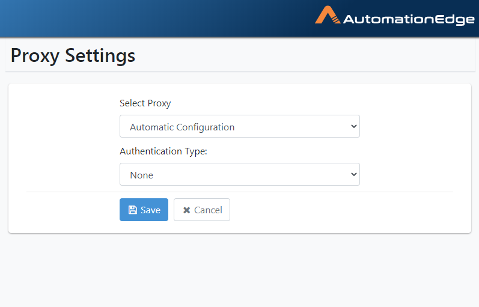Click the white settings card panel
Image resolution: width=479 pixels, height=307 pixels.
240,158
